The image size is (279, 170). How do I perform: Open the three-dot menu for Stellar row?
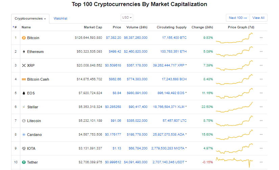point(261,107)
